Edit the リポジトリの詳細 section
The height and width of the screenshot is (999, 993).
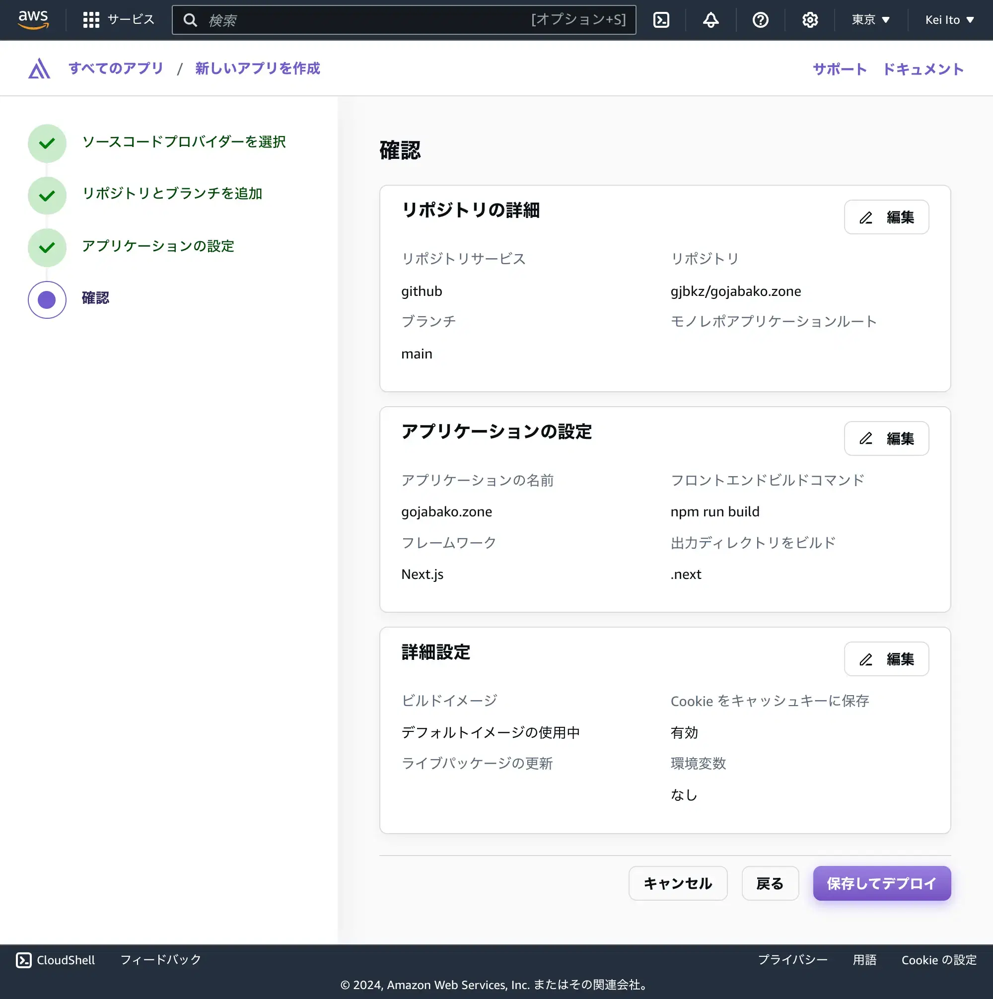(x=886, y=217)
